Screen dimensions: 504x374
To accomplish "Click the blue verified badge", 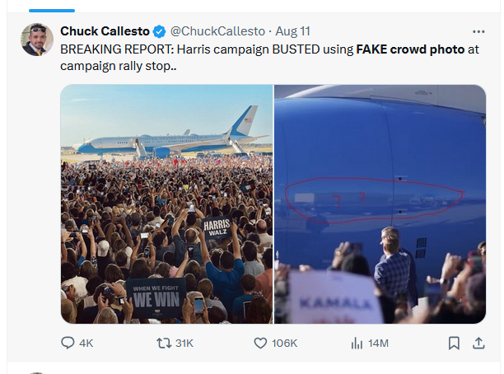I will point(160,31).
